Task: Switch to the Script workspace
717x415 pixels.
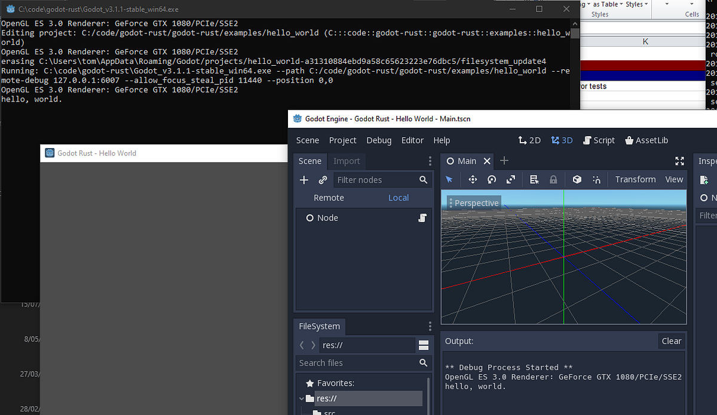Action: (599, 140)
